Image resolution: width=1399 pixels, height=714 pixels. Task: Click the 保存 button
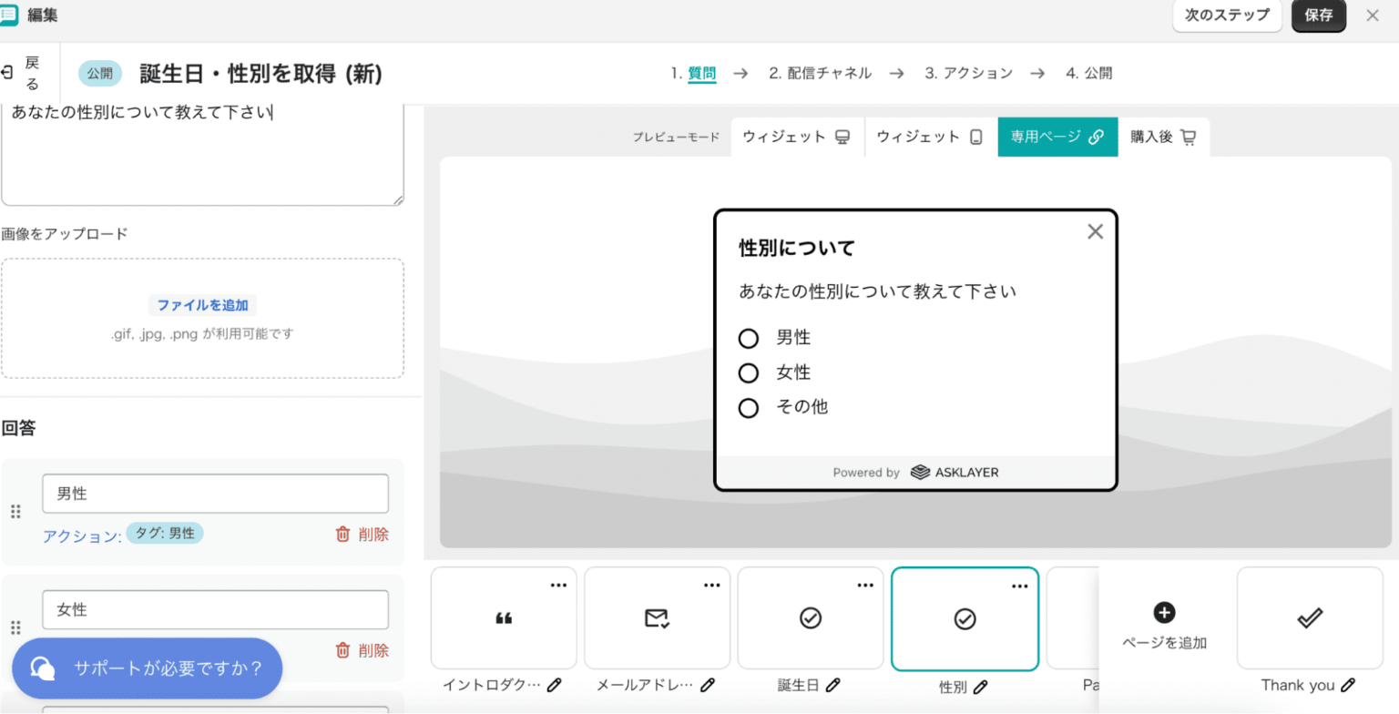pos(1319,15)
